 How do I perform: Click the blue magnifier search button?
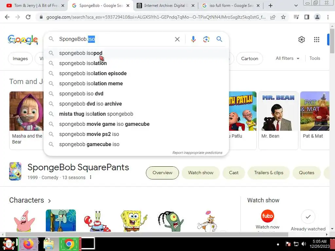click(219, 39)
